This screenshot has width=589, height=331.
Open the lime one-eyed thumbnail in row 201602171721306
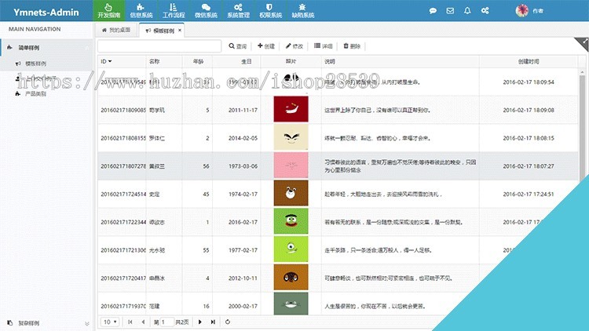[x=291, y=249]
